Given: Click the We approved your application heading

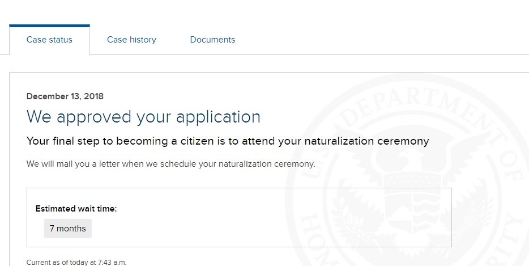Looking at the screenshot, I should [143, 117].
